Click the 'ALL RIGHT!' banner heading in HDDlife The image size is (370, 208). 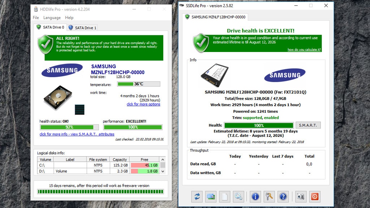[x=68, y=38]
